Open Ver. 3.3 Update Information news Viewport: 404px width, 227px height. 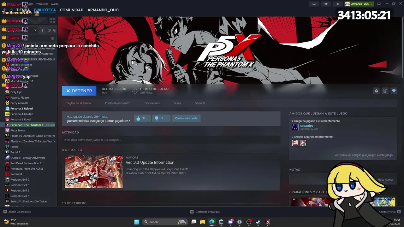pos(150,162)
